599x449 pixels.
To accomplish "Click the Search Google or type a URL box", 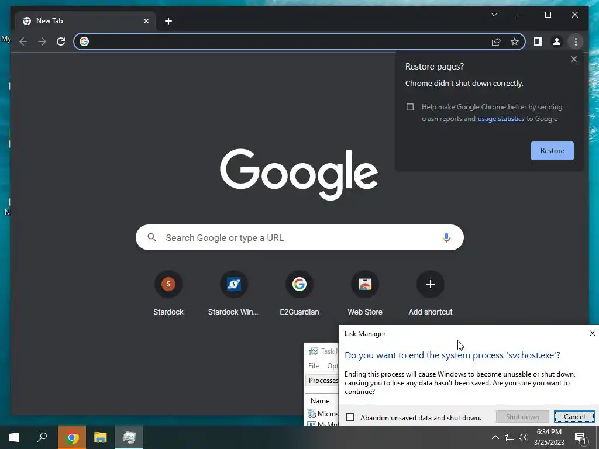I will coord(299,237).
